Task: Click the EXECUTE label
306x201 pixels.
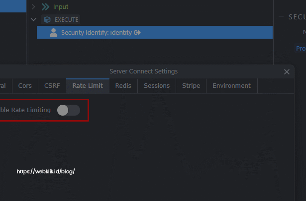Action: [67, 20]
